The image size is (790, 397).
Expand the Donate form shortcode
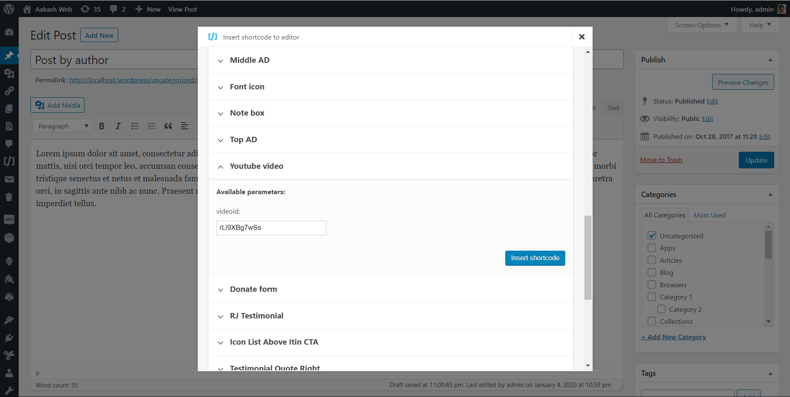pos(390,289)
